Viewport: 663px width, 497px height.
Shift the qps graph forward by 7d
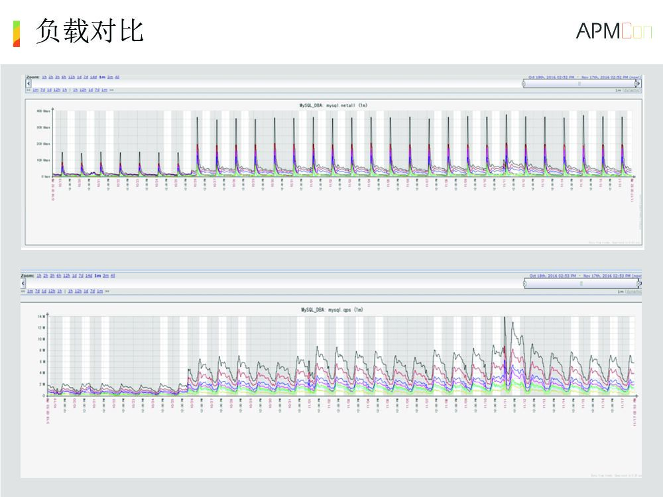(93, 291)
